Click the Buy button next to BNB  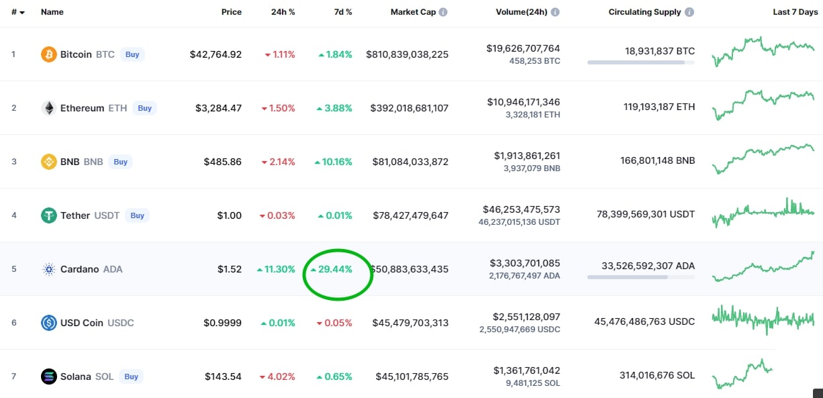tap(120, 162)
